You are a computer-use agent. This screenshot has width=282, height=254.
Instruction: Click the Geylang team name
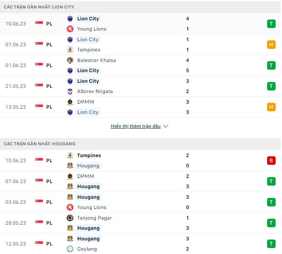coord(87,249)
